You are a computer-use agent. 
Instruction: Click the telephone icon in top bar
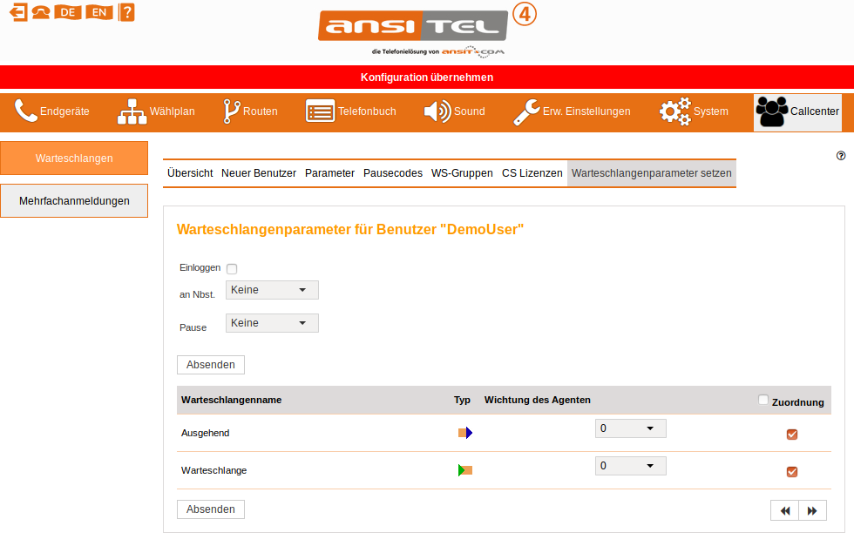coord(41,12)
